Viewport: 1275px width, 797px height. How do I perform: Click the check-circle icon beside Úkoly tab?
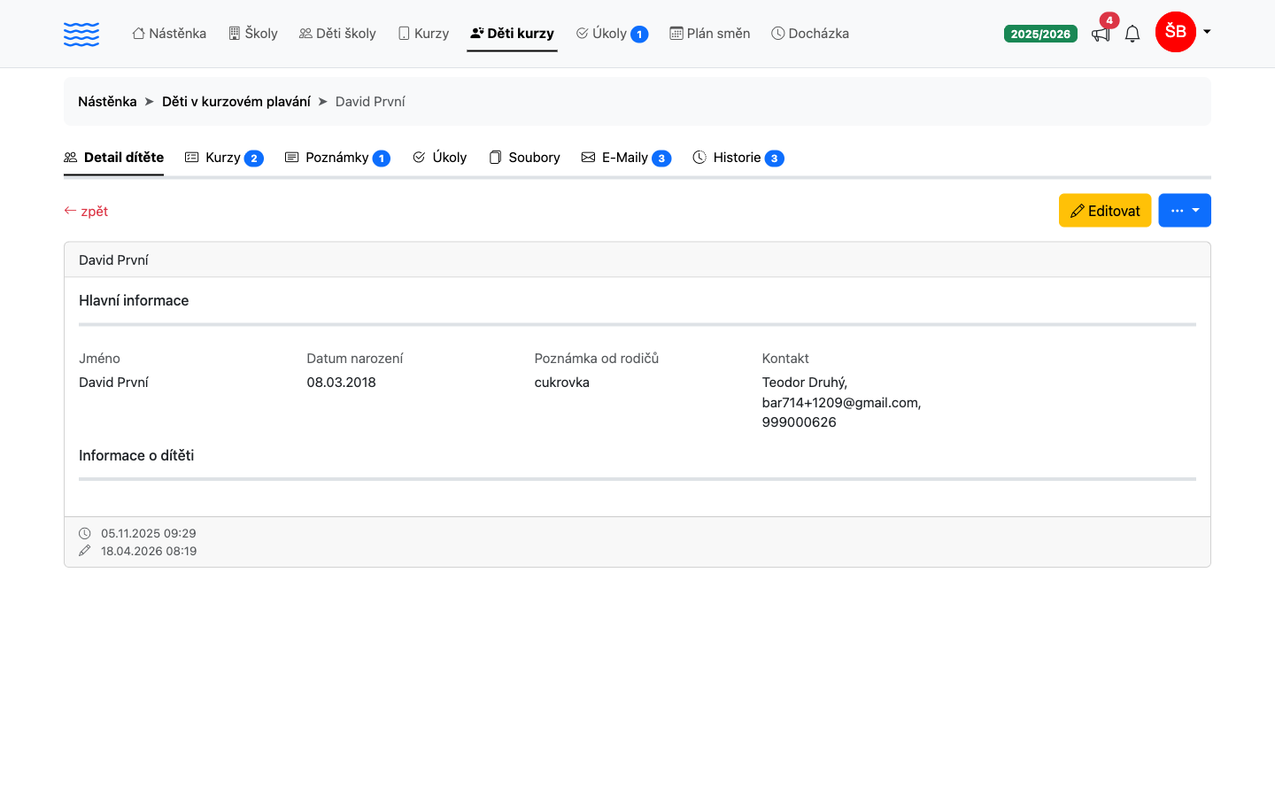pos(419,158)
